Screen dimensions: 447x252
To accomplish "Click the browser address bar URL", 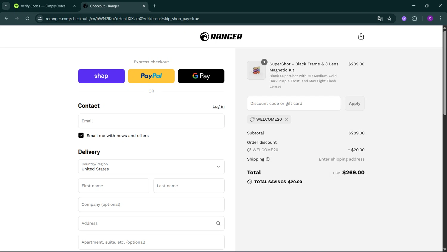I will click(122, 19).
